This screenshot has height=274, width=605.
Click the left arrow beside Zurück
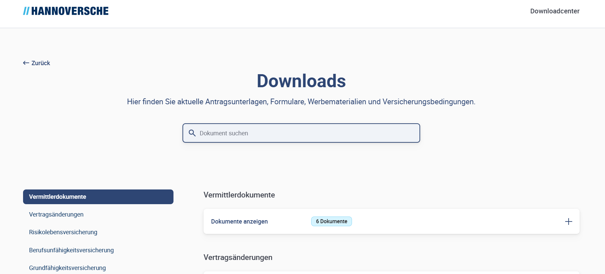[x=26, y=63]
